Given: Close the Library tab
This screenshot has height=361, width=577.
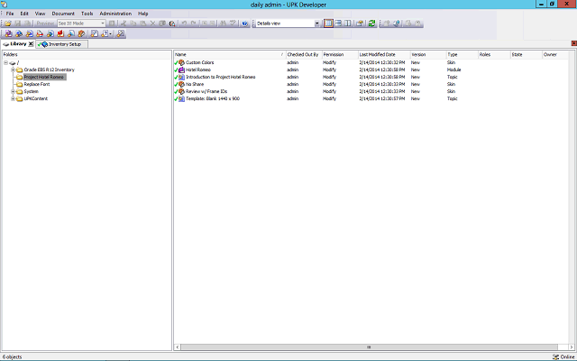Looking at the screenshot, I should [x=31, y=43].
